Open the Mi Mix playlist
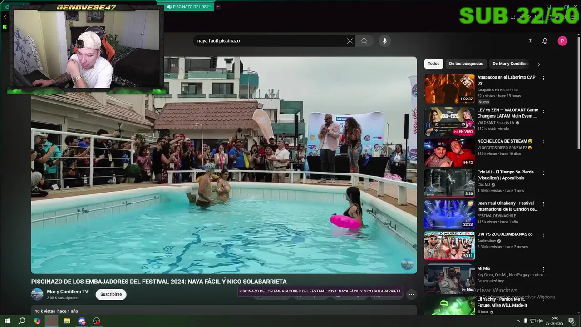Viewport: 581px width, 327px height. (x=449, y=279)
